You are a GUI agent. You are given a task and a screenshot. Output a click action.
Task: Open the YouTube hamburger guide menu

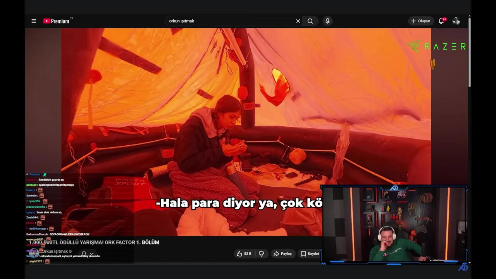tap(34, 21)
